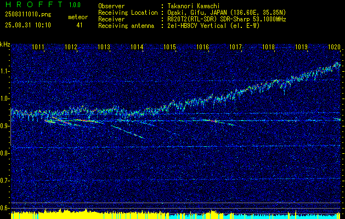
Task: Click the 1.0 frequency axis label
Action: click(x=4, y=99)
